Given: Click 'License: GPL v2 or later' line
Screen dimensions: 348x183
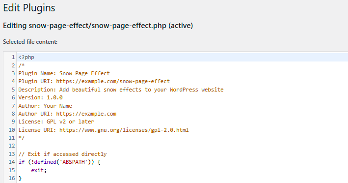Looking at the screenshot, I should point(56,122).
